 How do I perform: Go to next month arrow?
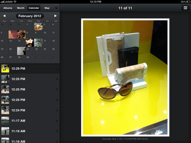(x=55, y=16)
